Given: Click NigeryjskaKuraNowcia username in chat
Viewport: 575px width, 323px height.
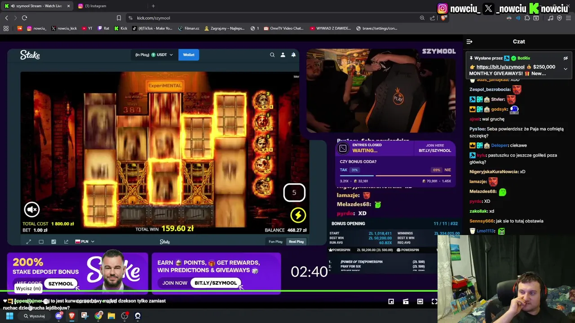Looking at the screenshot, I should (494, 172).
